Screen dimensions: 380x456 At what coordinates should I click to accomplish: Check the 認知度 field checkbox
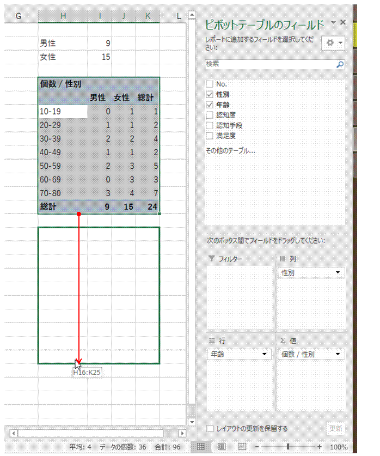210,115
